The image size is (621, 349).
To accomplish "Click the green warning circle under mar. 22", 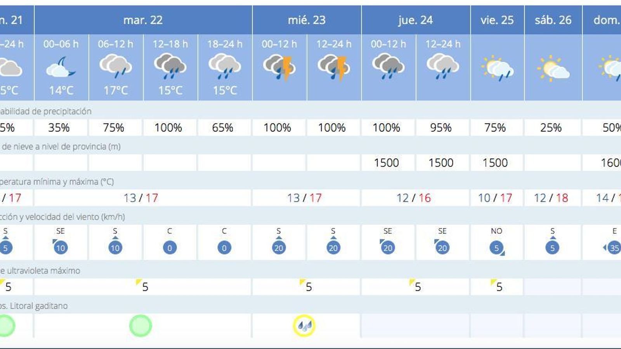I will coord(141,326).
